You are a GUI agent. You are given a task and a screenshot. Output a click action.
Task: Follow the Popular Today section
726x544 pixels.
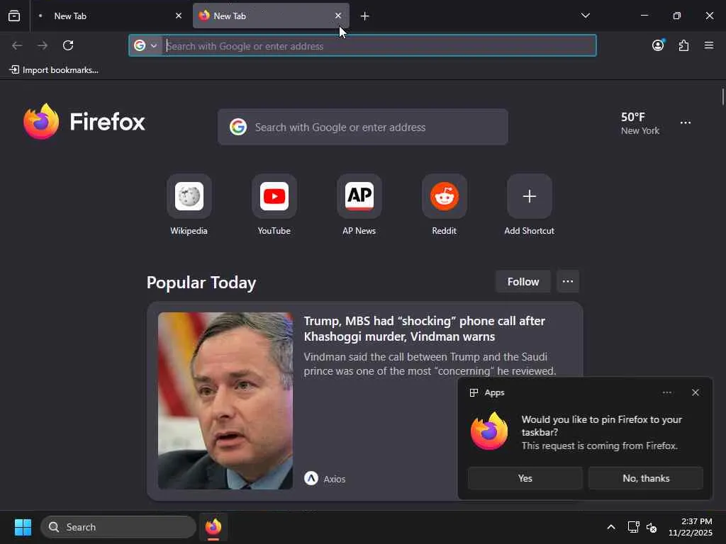pyautogui.click(x=523, y=282)
